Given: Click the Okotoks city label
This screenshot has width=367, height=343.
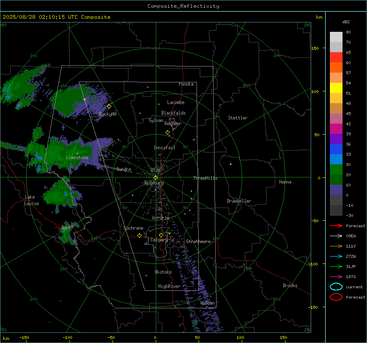Looking at the screenshot, I should point(163,272).
